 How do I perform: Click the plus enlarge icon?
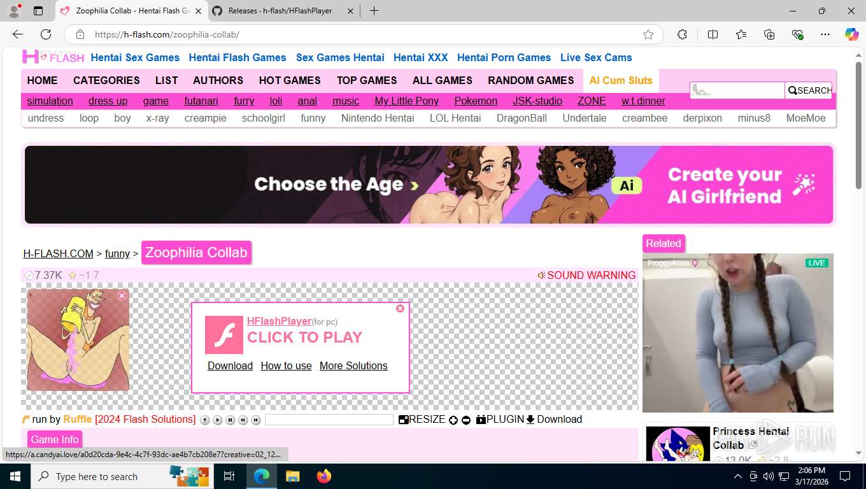pos(453,420)
